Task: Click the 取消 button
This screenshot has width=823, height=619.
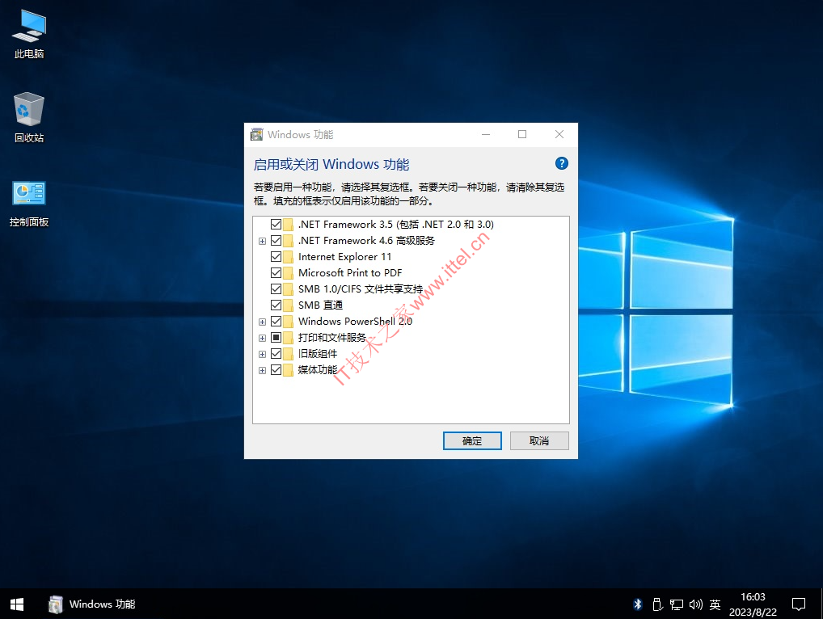Action: coord(539,440)
